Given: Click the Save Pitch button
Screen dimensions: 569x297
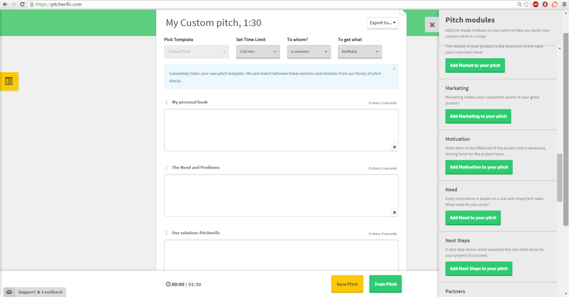Looking at the screenshot, I should [347, 284].
